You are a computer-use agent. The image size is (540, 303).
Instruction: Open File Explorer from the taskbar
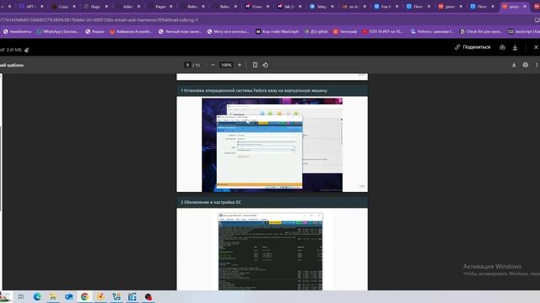tap(53, 297)
